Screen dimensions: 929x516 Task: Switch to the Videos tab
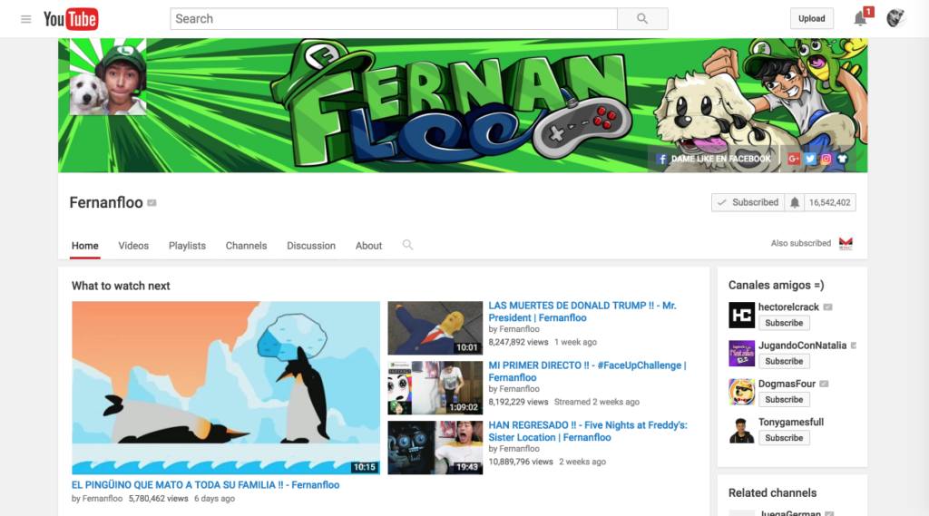133,246
